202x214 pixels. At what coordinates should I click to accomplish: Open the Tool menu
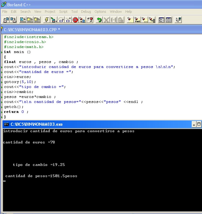pos(75,12)
